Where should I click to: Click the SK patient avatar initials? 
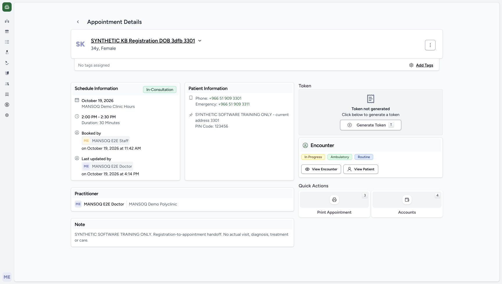[80, 44]
